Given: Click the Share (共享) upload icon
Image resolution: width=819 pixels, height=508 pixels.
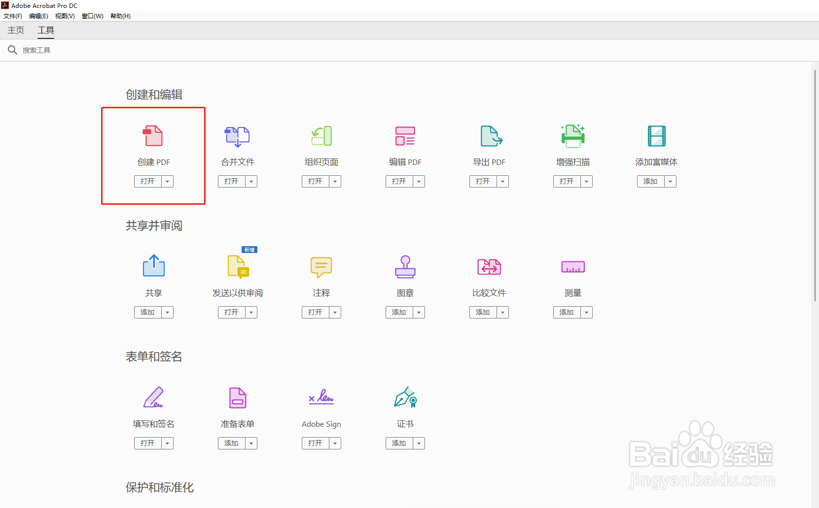Looking at the screenshot, I should coord(154,266).
